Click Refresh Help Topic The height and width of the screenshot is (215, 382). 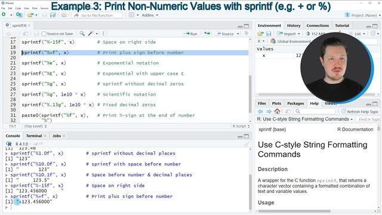tap(361, 112)
